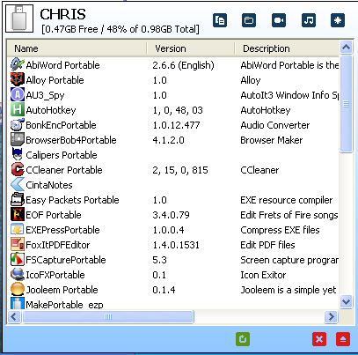Click the vertical scrollbar's down arrow
Image resolution: width=358 pixels, height=355 pixels.
click(347, 302)
